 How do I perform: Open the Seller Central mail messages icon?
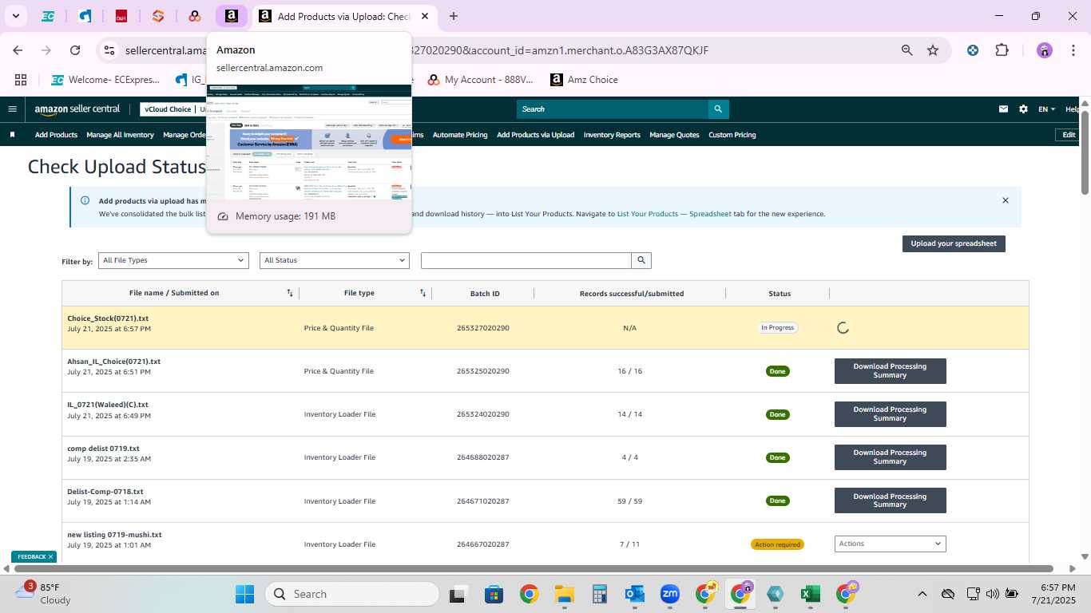click(x=1004, y=109)
